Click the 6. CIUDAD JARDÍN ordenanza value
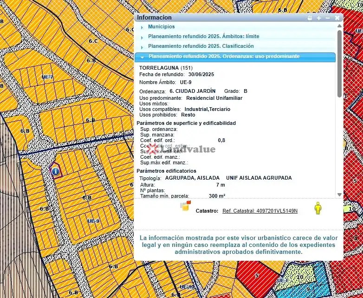Viewport: 363px width, 298px height. 192,91
